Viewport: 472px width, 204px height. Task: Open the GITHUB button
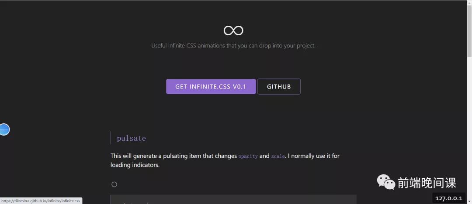click(279, 87)
